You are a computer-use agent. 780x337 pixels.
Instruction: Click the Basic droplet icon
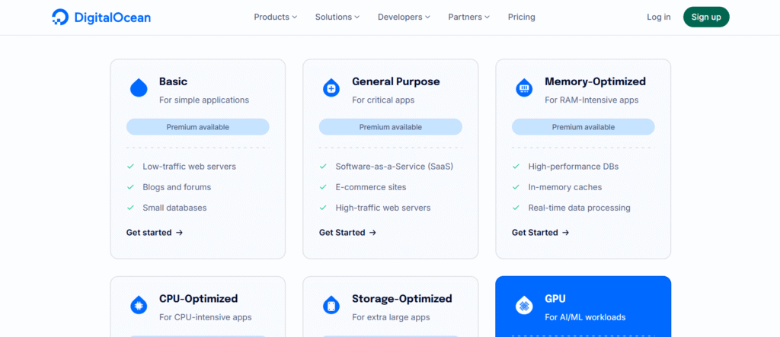click(x=139, y=89)
